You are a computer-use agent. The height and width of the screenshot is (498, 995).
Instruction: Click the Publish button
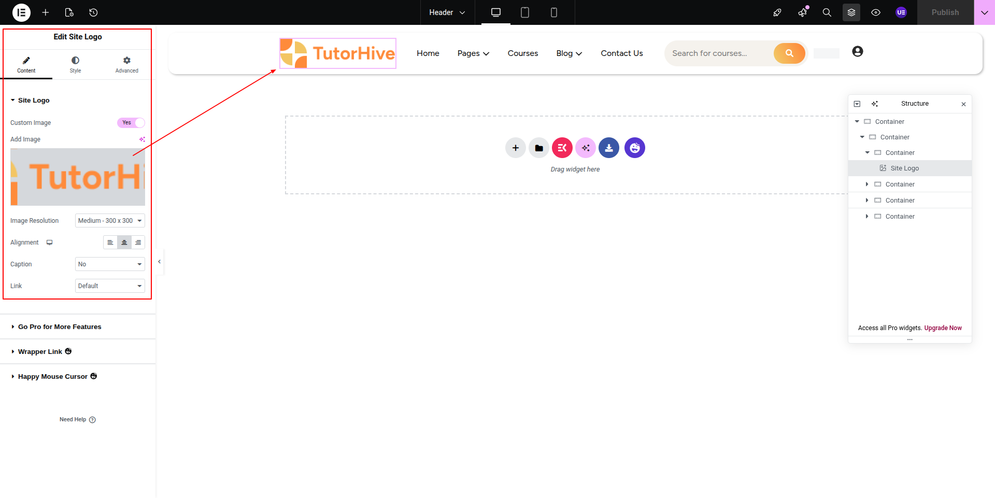(x=945, y=12)
